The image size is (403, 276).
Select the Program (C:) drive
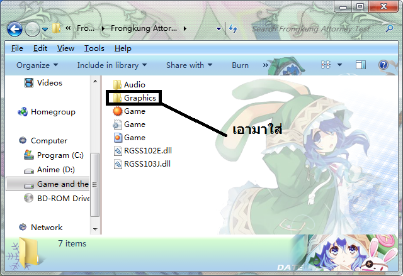[x=60, y=155]
